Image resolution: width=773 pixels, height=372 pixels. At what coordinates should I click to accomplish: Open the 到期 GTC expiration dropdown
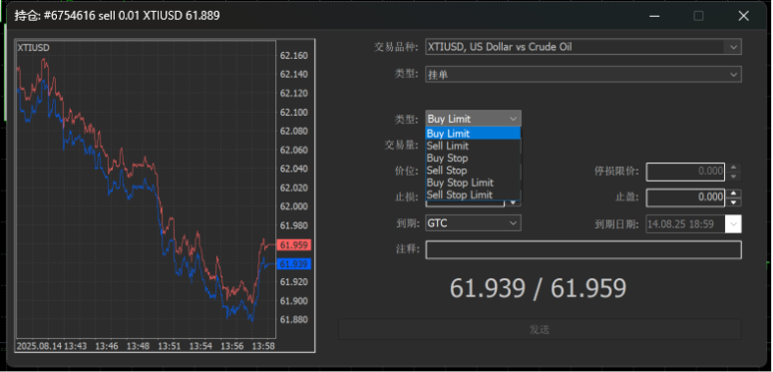tap(473, 223)
